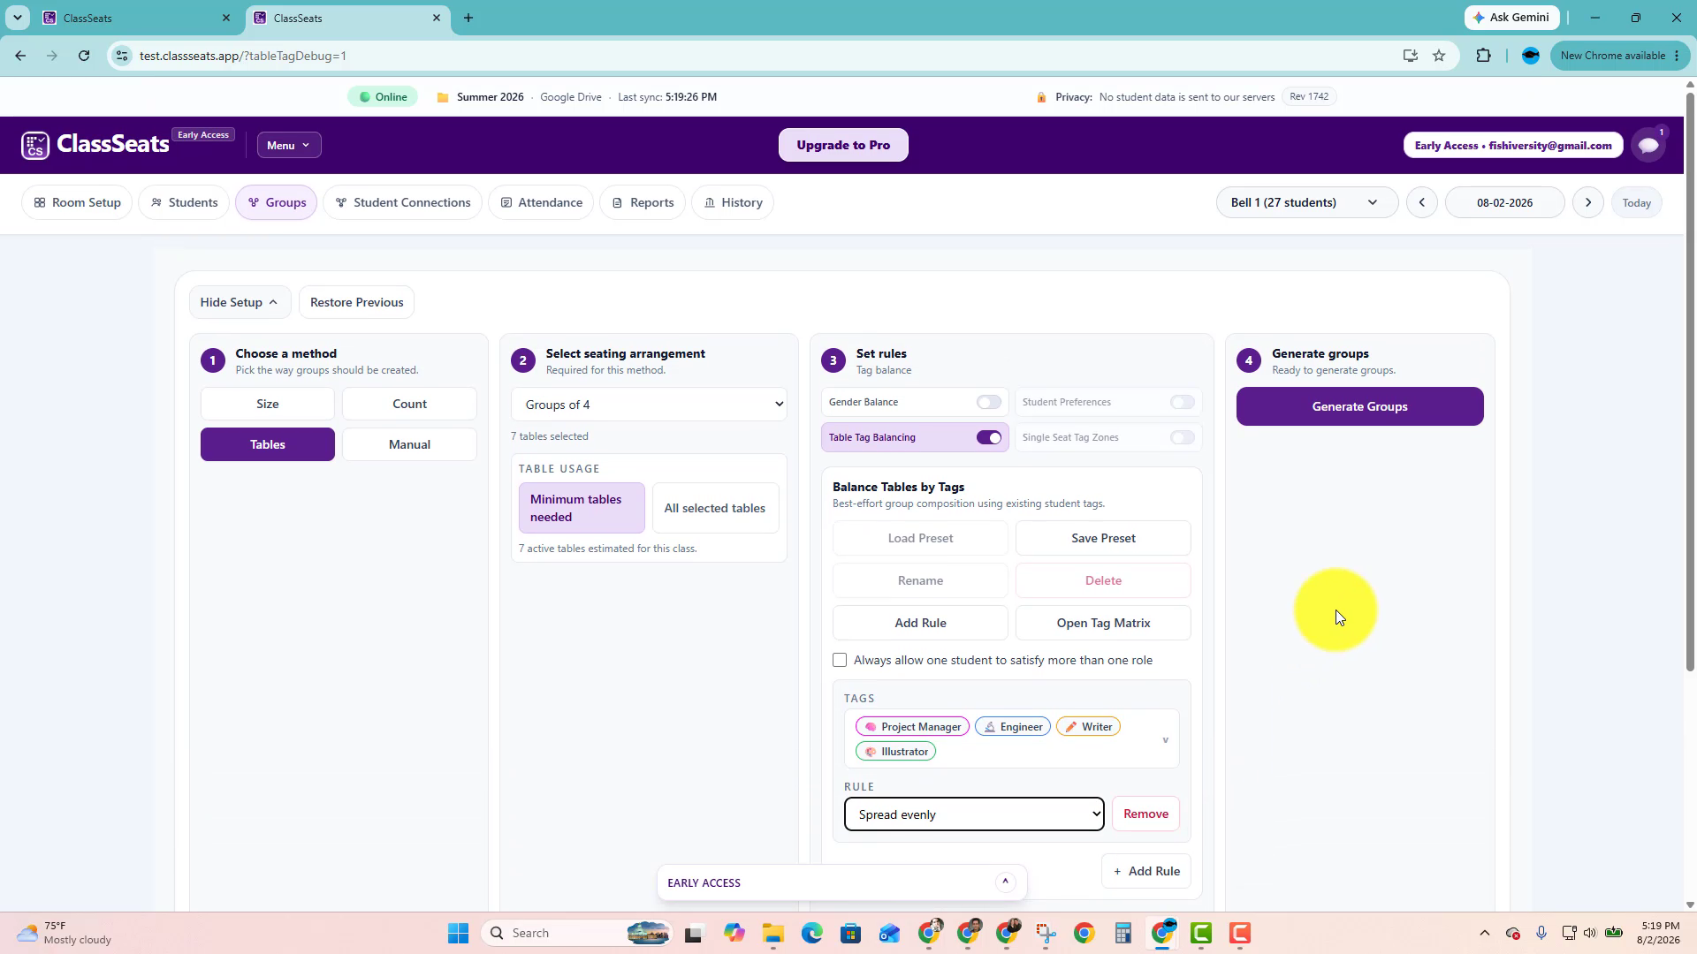
Task: Open the Student Connections tab
Action: (x=403, y=202)
